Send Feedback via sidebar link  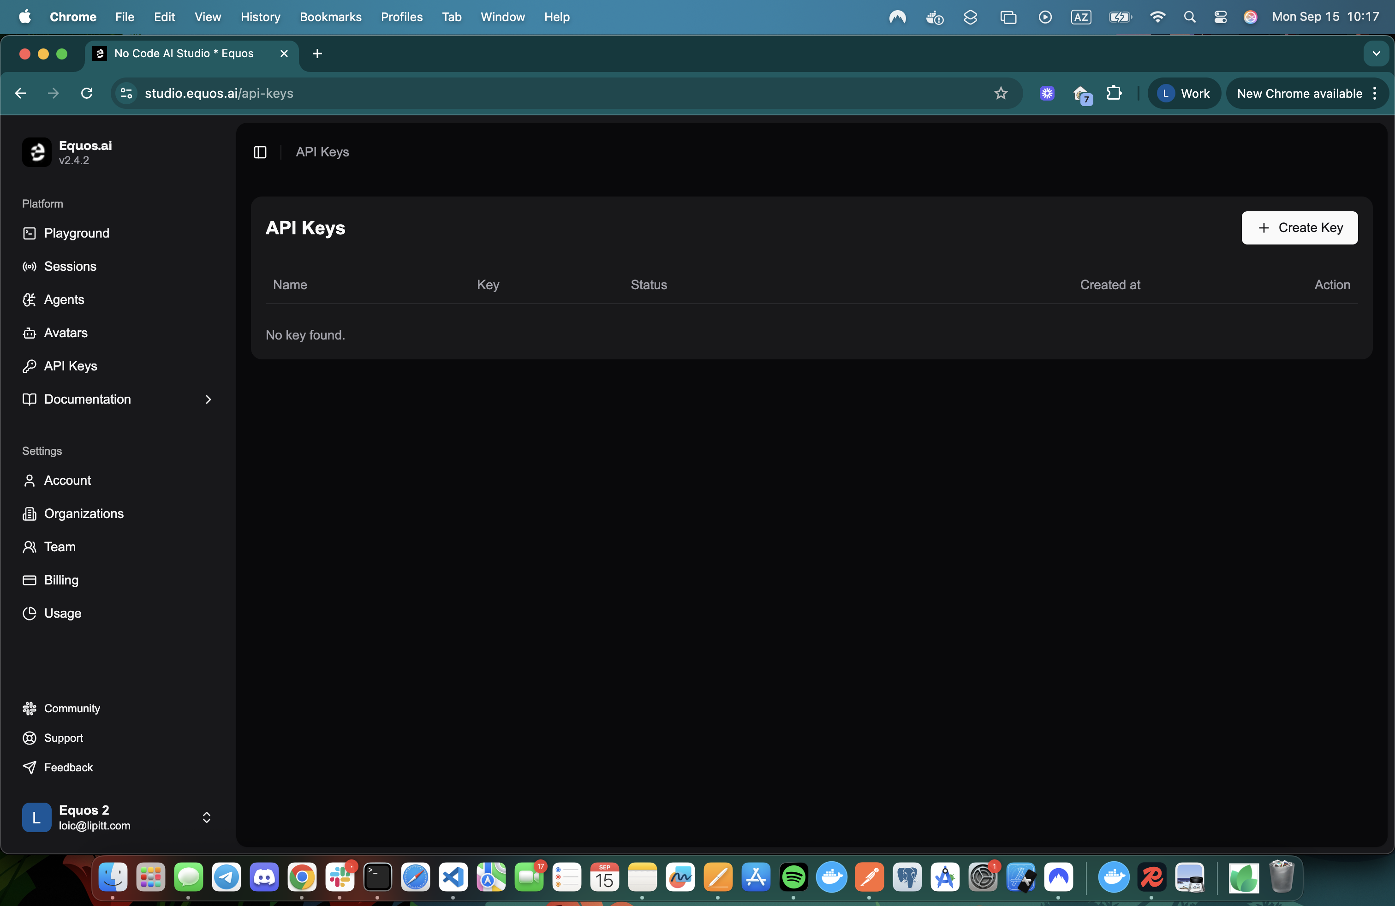click(68, 768)
